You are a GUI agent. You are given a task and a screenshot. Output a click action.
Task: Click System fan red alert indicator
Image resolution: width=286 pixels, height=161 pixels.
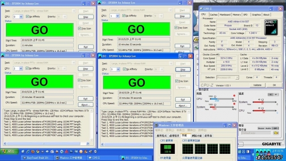[234, 104]
